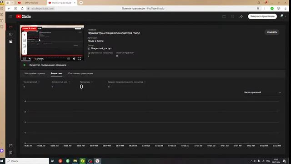
Task: Open the notification center icon
Action: [284, 161]
